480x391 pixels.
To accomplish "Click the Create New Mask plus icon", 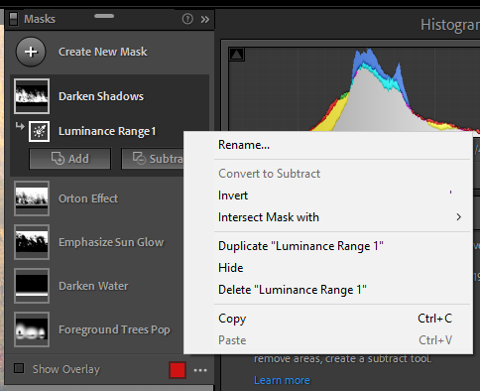I will (x=31, y=52).
